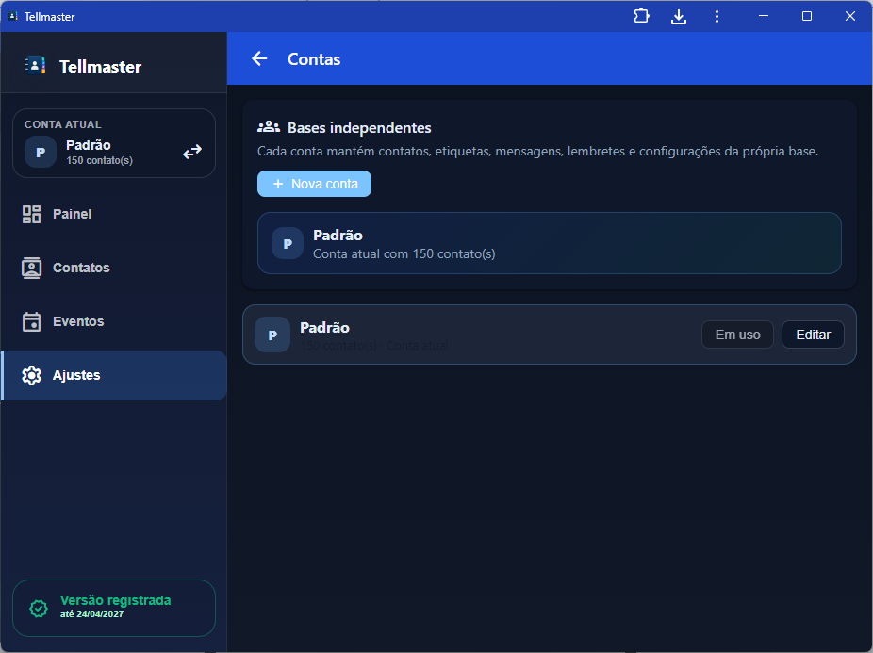Screen dimensions: 873x653
Task: Click the Tellmaster logo in sidebar
Action: [x=35, y=66]
